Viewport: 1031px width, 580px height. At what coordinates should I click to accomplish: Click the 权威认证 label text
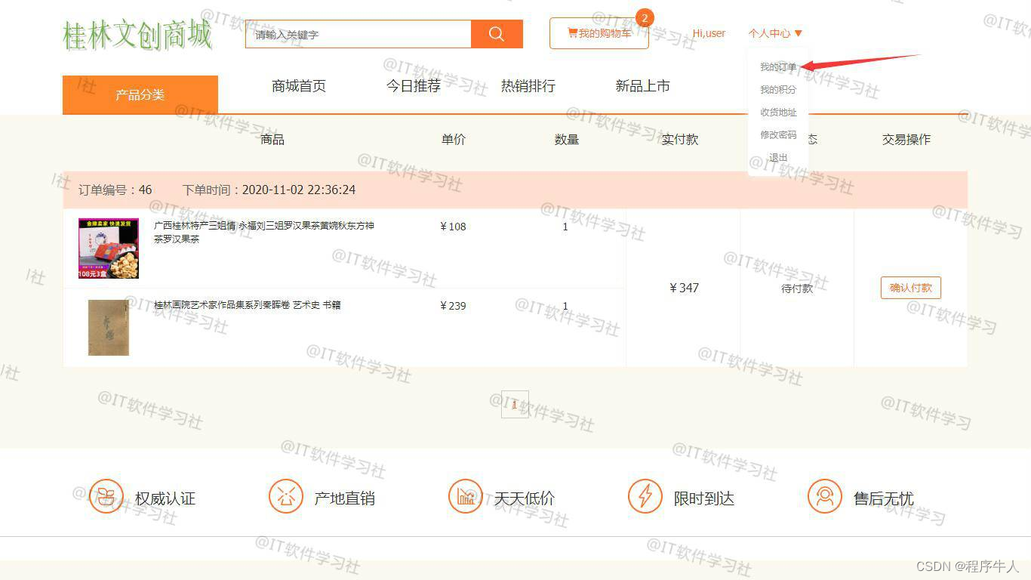click(165, 498)
